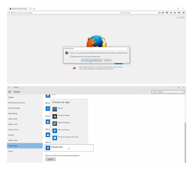Select Default apps category
The width and height of the screenshot is (193, 170).
[x=25, y=146]
